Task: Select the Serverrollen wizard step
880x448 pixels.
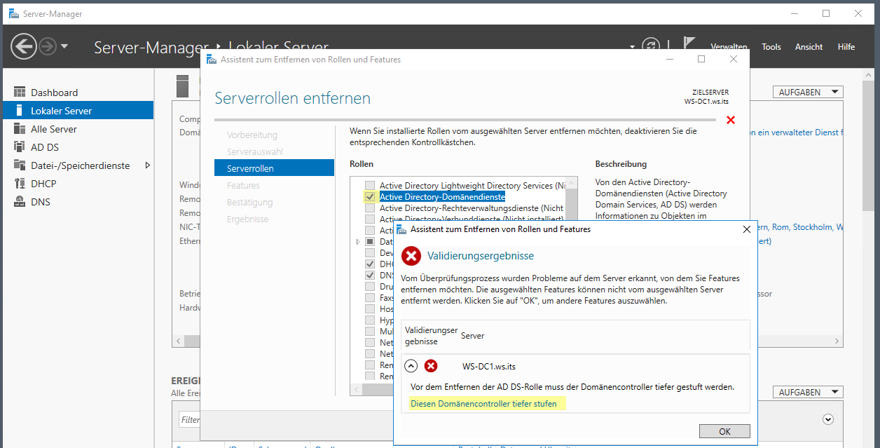Action: pyautogui.click(x=274, y=168)
